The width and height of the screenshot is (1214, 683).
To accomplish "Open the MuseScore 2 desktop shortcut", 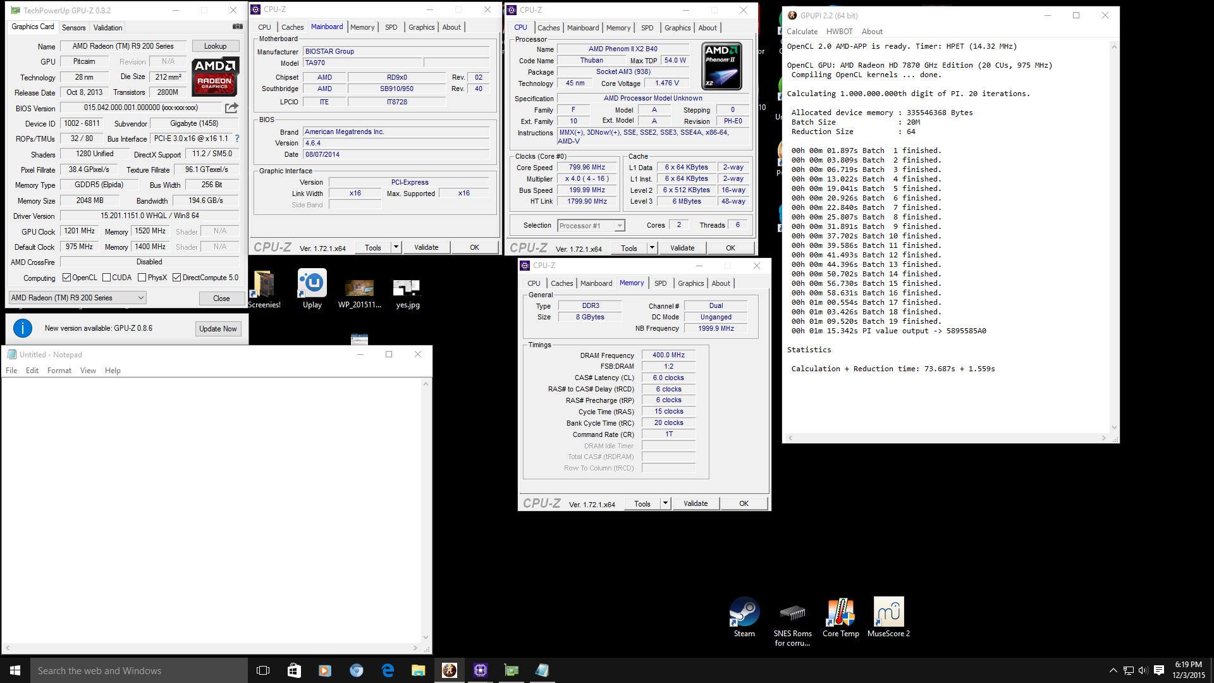I will click(888, 618).
